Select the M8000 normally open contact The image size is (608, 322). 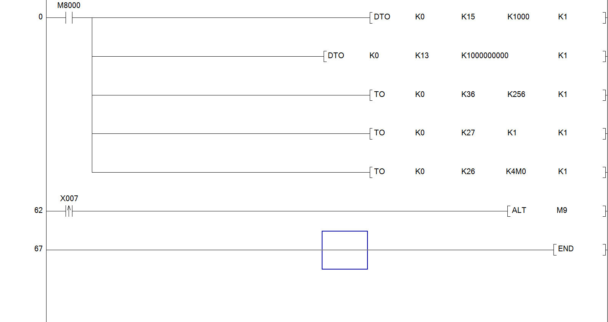(69, 17)
